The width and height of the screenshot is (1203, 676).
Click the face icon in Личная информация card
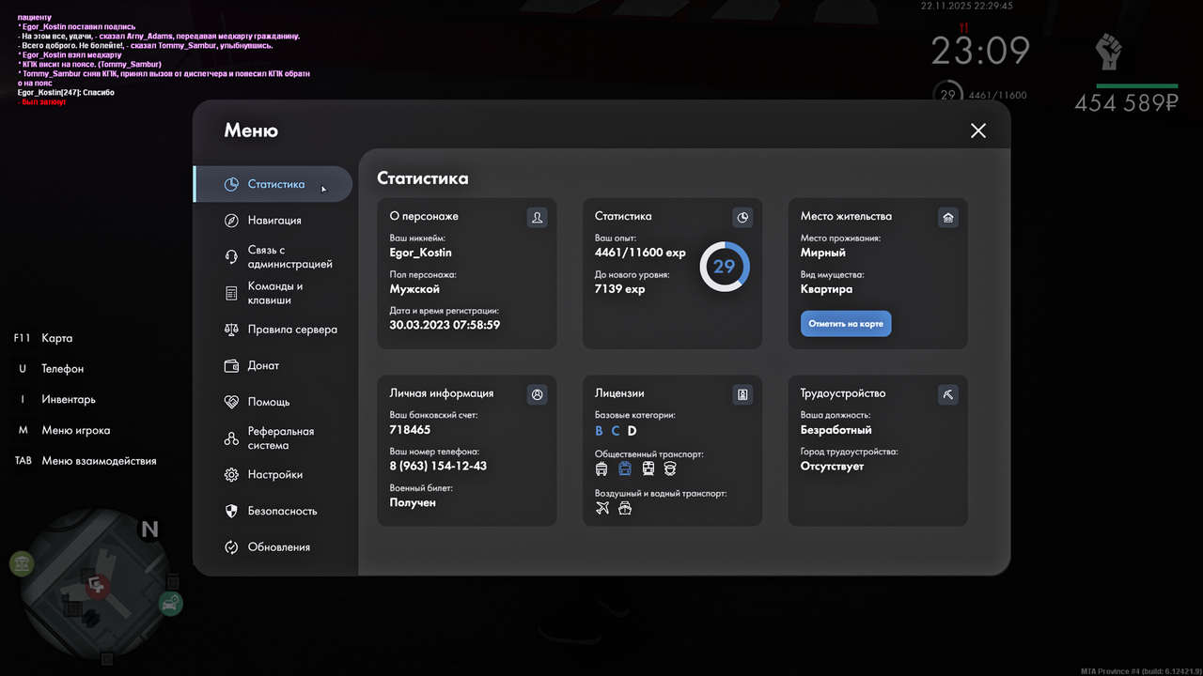coord(537,394)
